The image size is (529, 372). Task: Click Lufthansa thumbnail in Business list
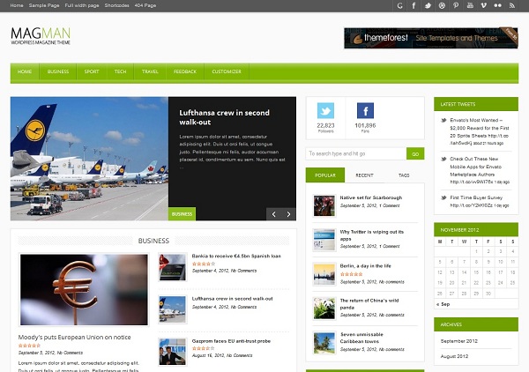(x=173, y=309)
